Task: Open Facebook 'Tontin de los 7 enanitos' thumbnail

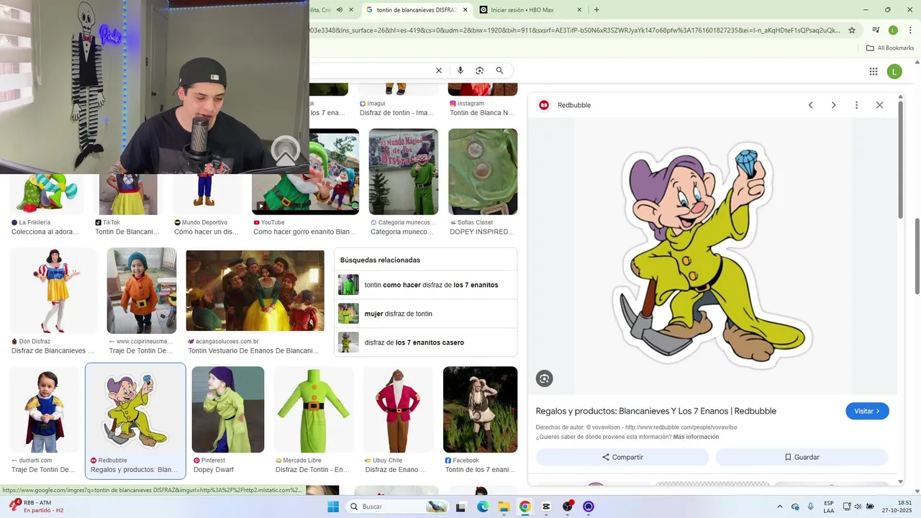Action: (480, 410)
